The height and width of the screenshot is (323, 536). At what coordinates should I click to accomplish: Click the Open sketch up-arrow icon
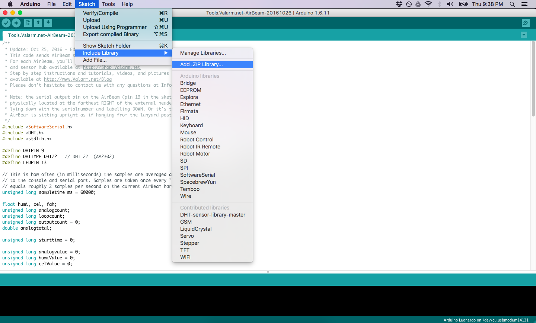38,23
